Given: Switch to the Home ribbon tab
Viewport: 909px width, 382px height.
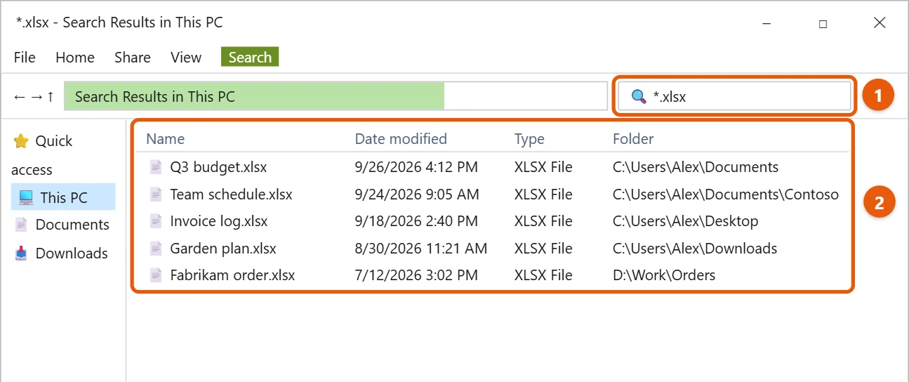Looking at the screenshot, I should pos(75,58).
